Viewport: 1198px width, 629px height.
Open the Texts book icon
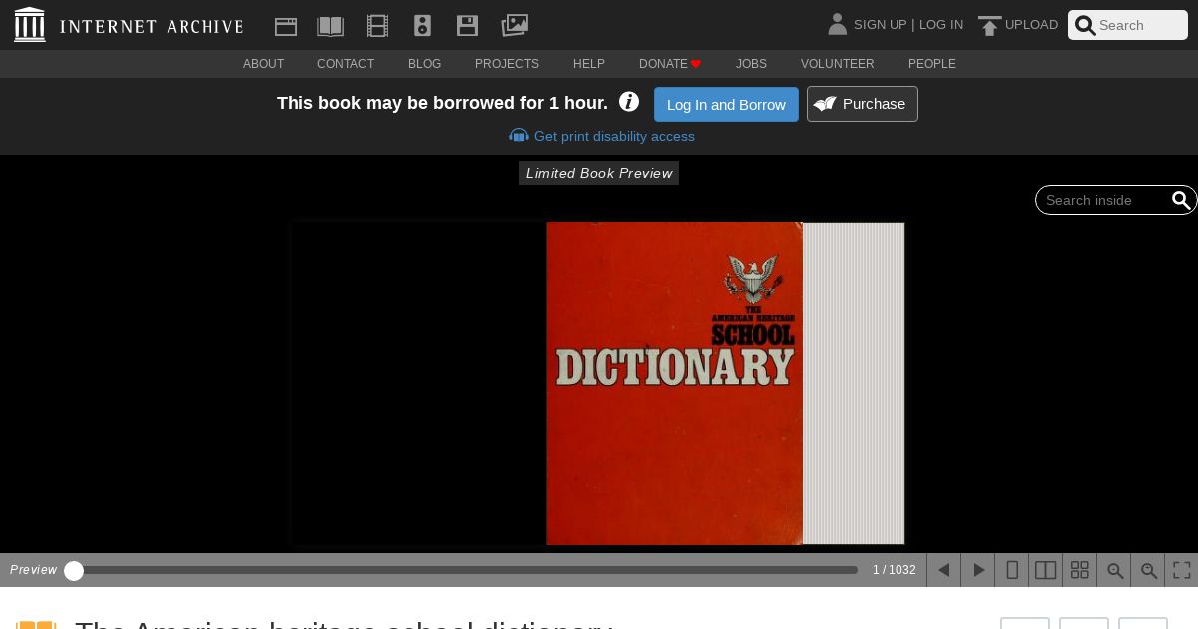point(330,26)
